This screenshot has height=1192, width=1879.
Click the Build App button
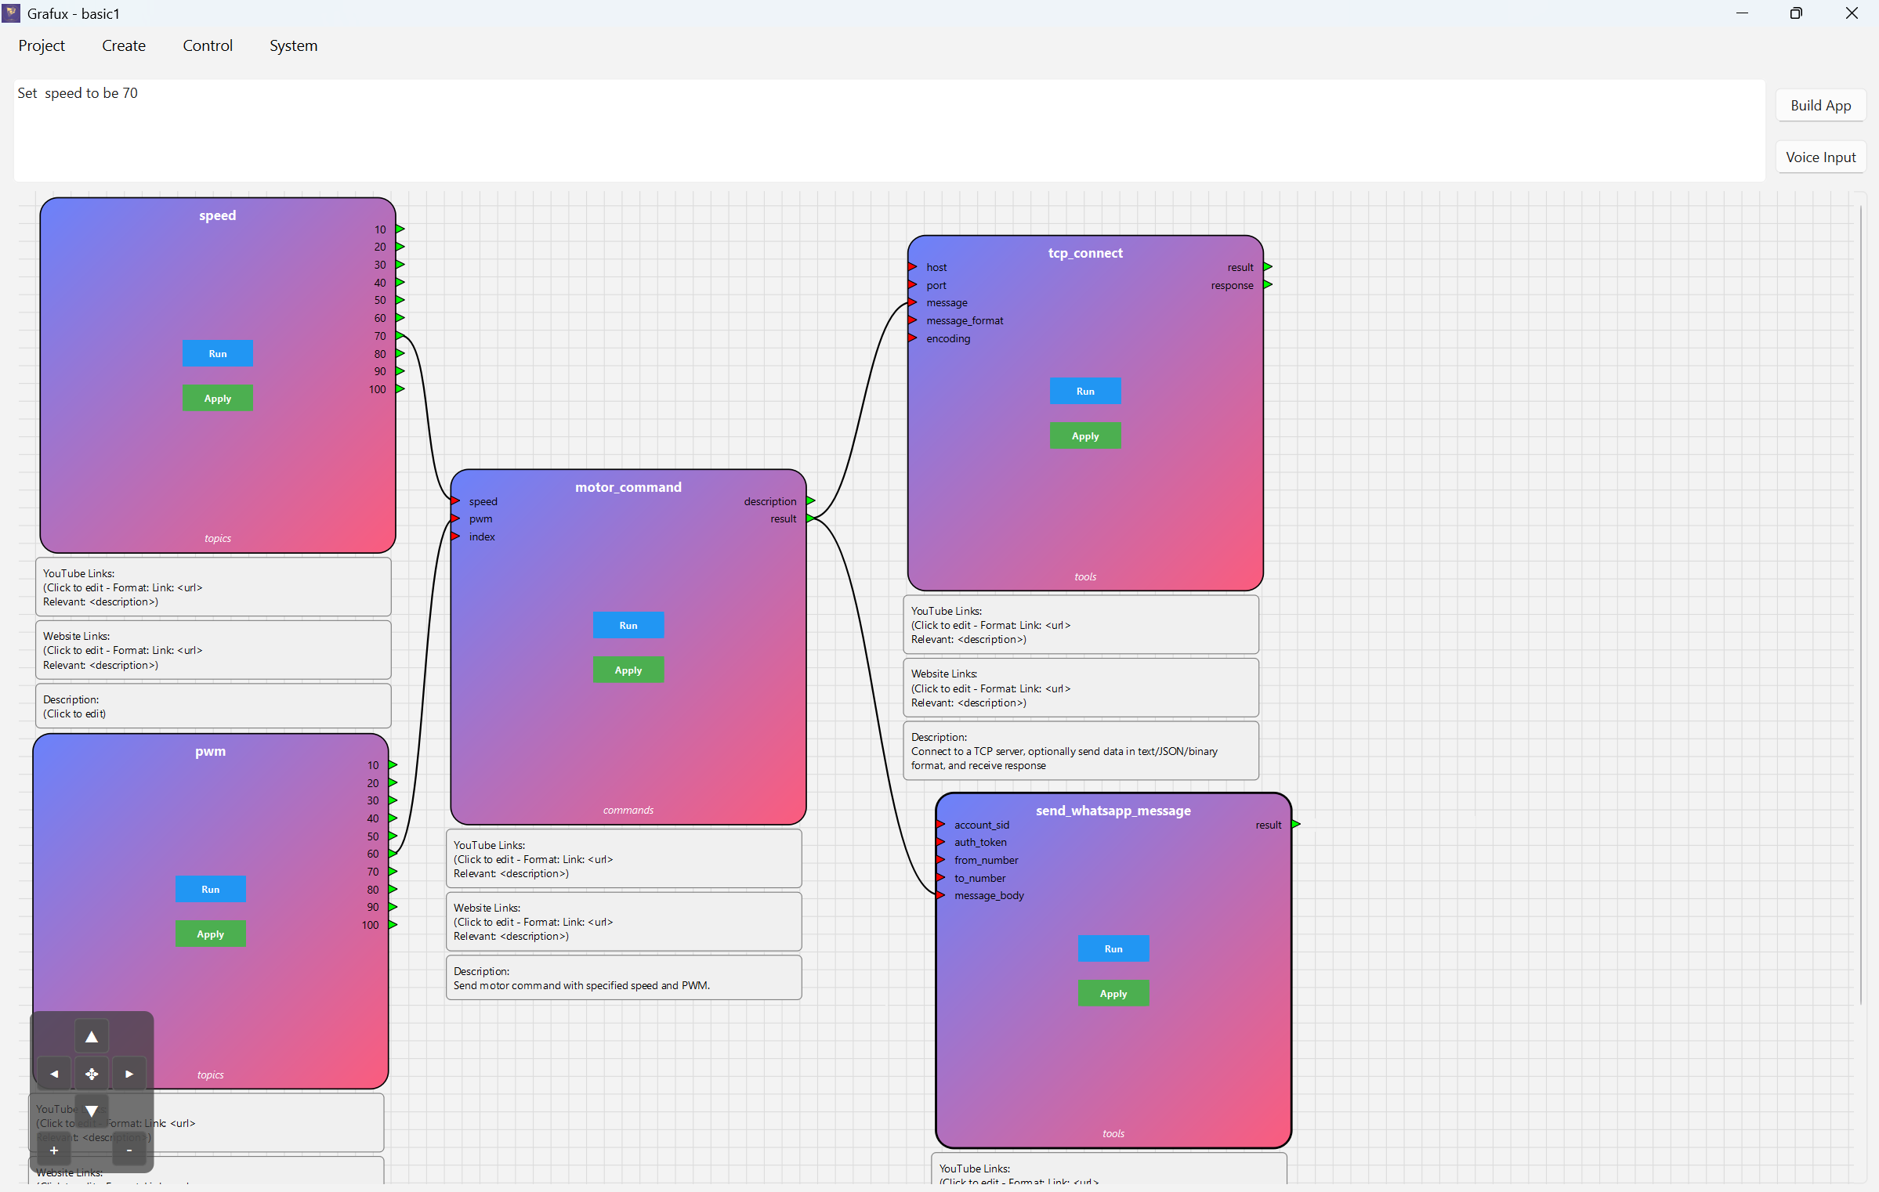coord(1819,106)
